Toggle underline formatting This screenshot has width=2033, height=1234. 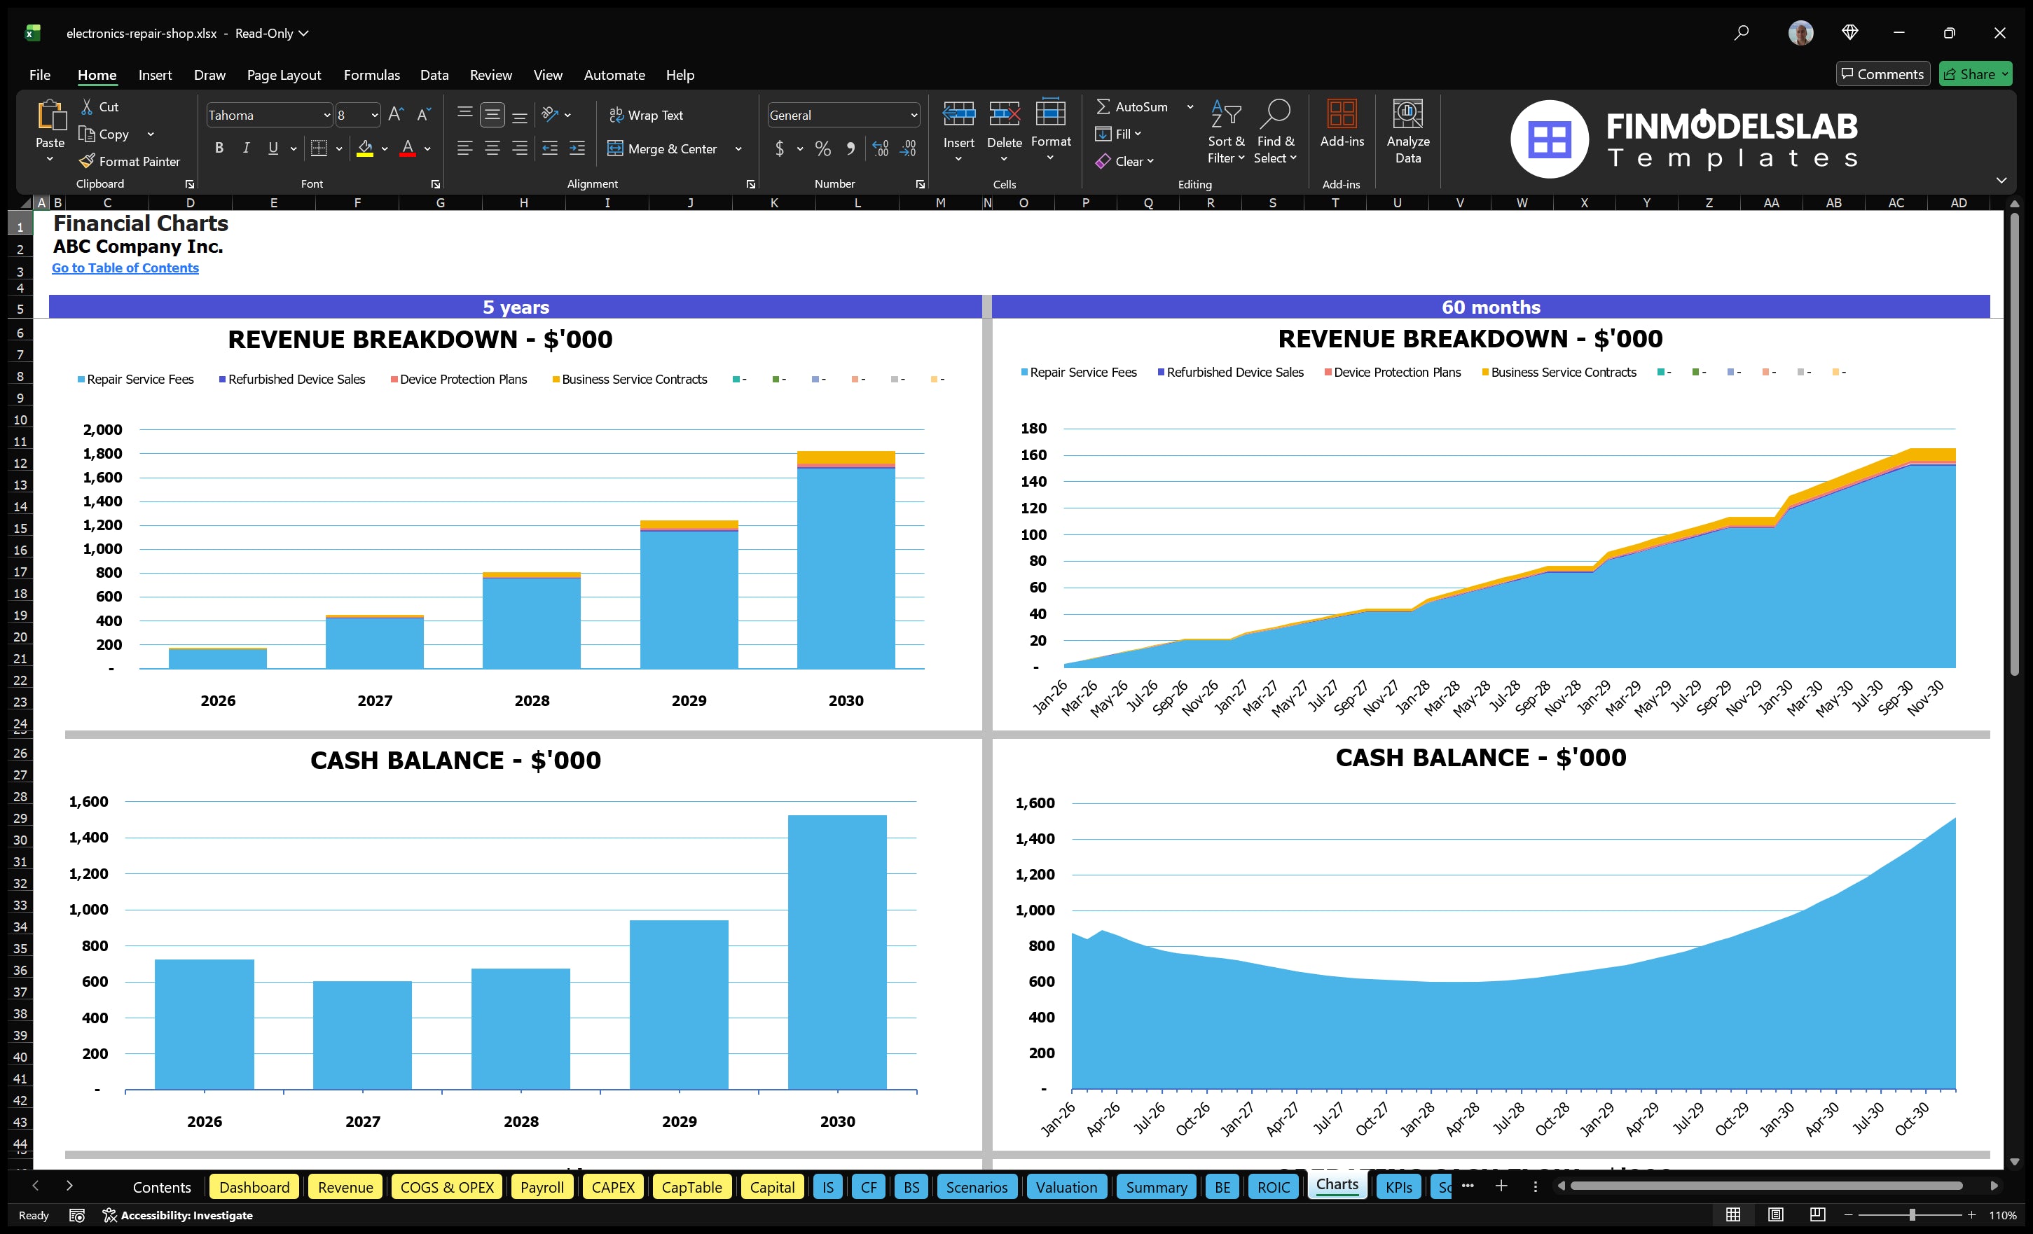pos(273,148)
